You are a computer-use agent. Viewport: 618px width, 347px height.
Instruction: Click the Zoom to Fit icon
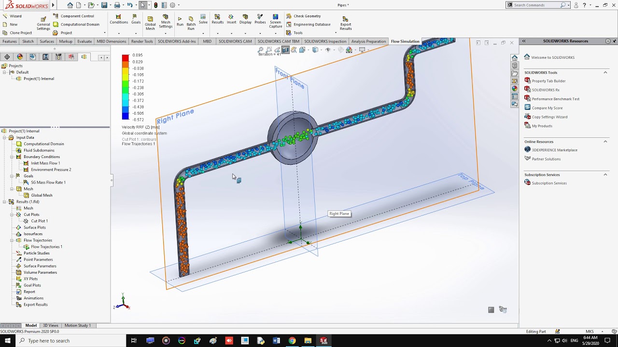tap(261, 50)
